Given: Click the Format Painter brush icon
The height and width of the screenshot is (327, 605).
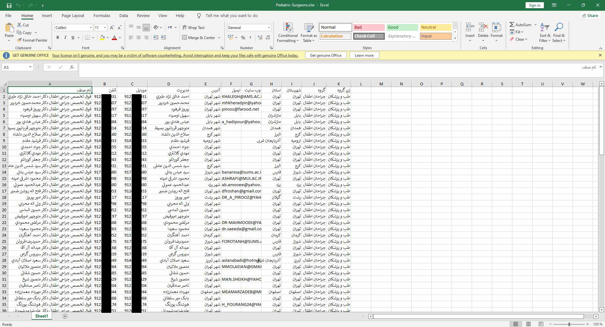Looking at the screenshot, I should 20,40.
